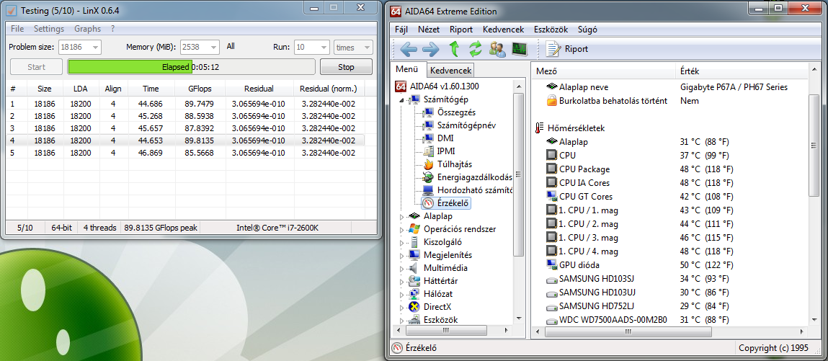This screenshot has width=828, height=361.
Task: Click the Érték column header
Action: (x=741, y=71)
